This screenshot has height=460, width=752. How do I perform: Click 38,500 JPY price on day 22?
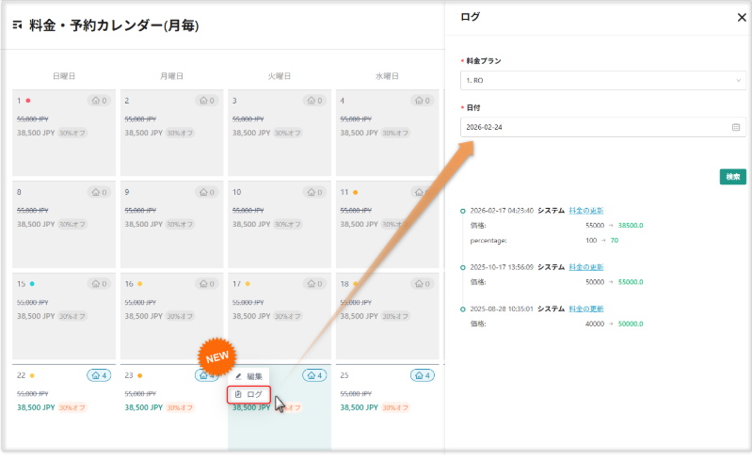[36, 407]
